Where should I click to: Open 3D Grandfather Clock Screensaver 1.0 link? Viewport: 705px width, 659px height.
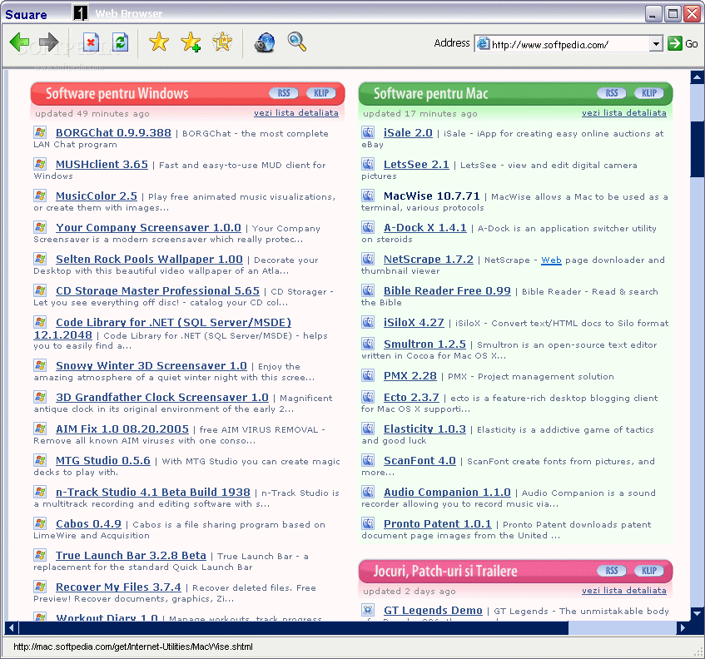(x=161, y=398)
